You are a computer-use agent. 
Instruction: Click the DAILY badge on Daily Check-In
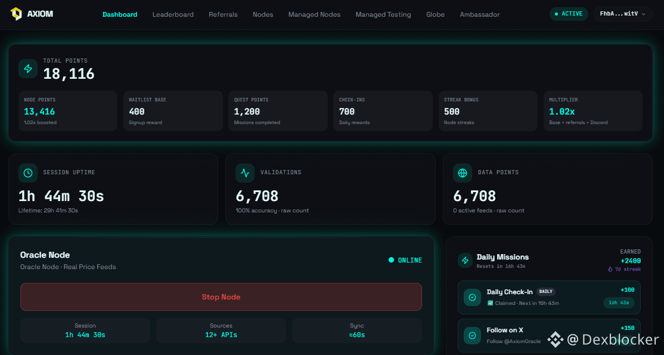click(x=546, y=292)
